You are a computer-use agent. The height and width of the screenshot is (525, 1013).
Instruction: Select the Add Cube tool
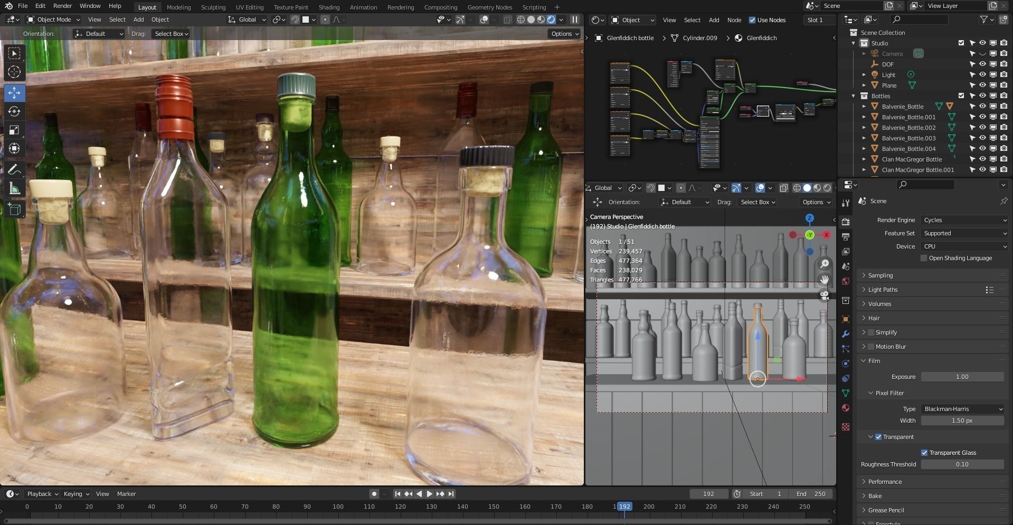(14, 209)
